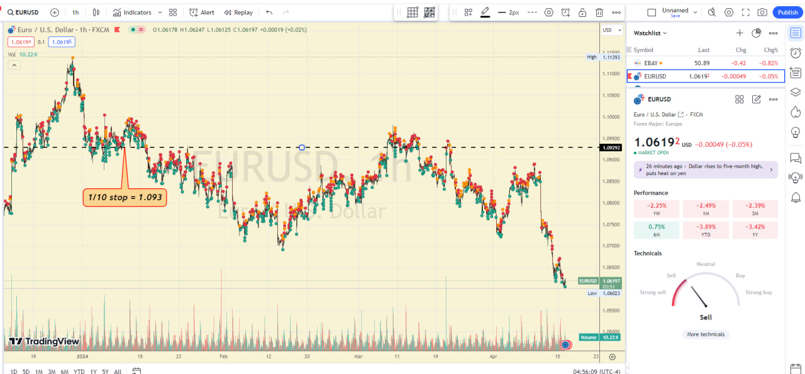
Task: Select the YTD date range tab
Action: click(79, 371)
